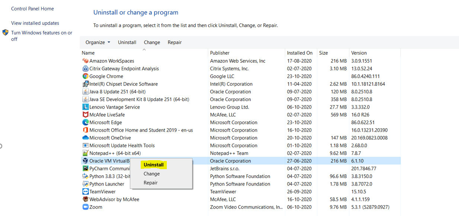Click the Oracle VM VirtualBox cube icon
459x216 pixels.
tap(85, 161)
